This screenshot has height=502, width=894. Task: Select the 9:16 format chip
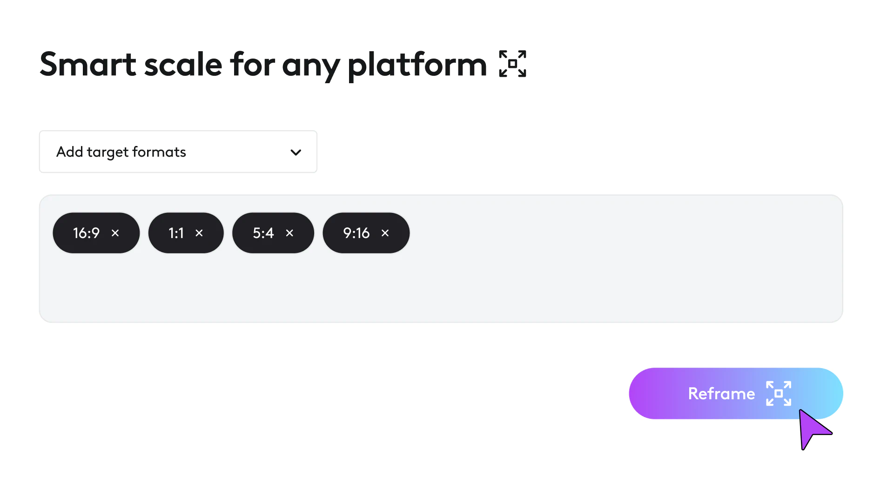coord(356,233)
